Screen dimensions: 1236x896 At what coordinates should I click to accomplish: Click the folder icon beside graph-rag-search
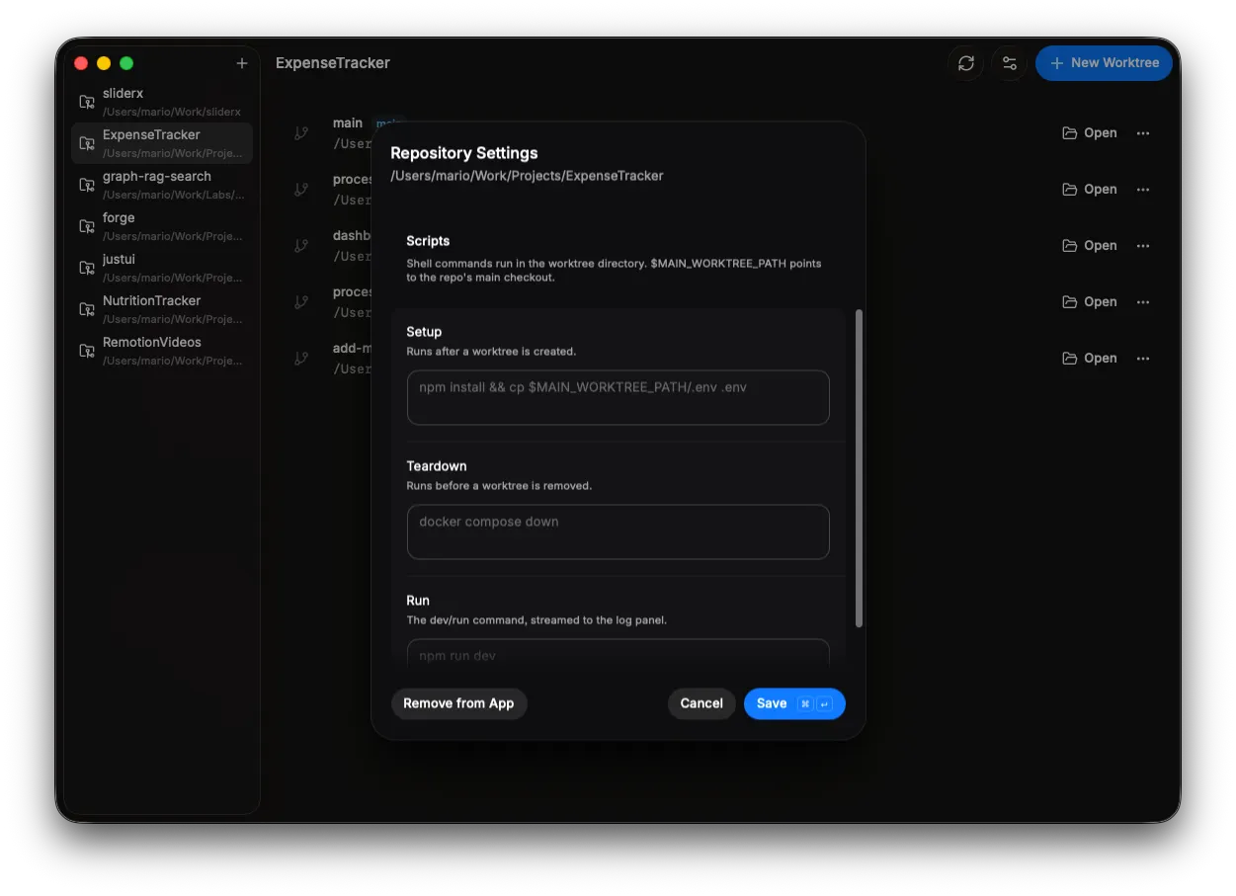(x=87, y=185)
